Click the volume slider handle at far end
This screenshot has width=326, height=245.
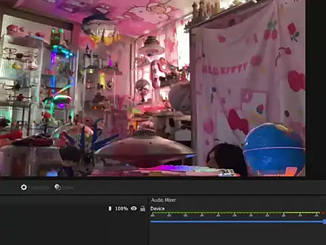pos(325,222)
